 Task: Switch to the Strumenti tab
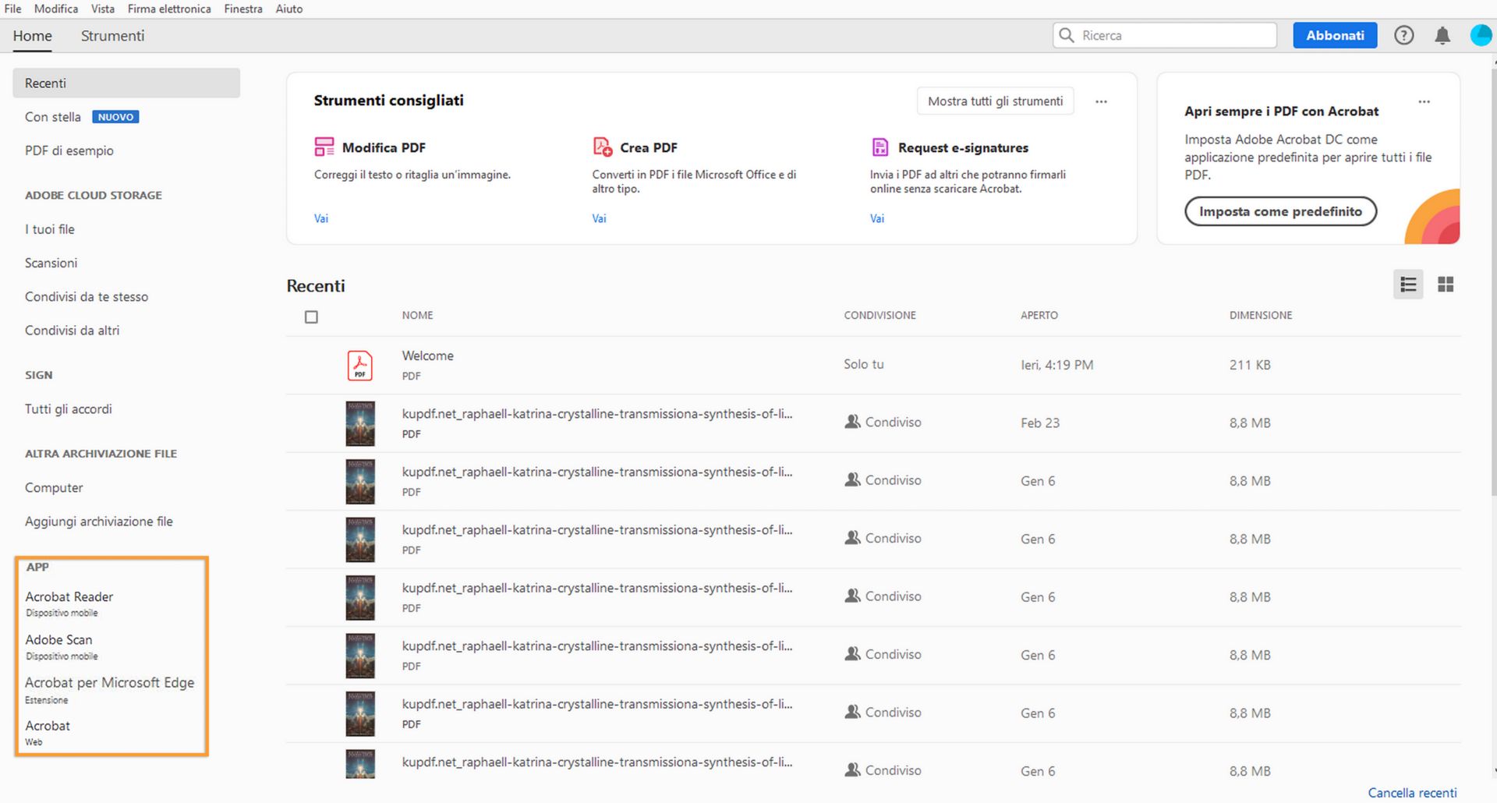point(112,36)
